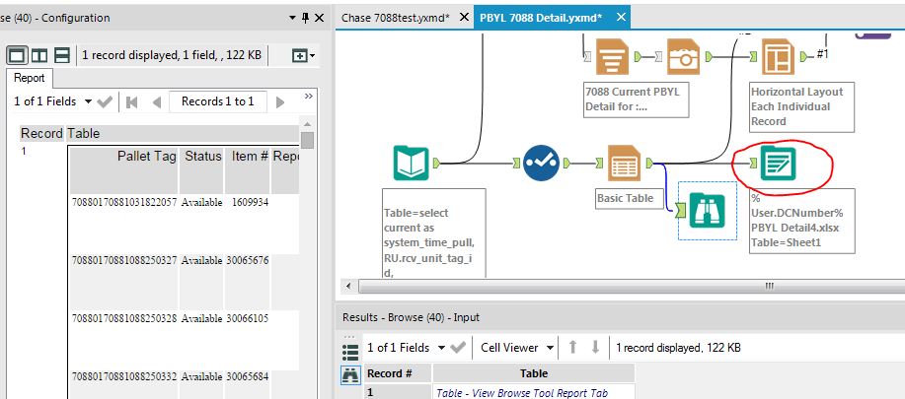Screen dimensions: 905x399
Task: Click the Status column header
Action: tap(201, 169)
